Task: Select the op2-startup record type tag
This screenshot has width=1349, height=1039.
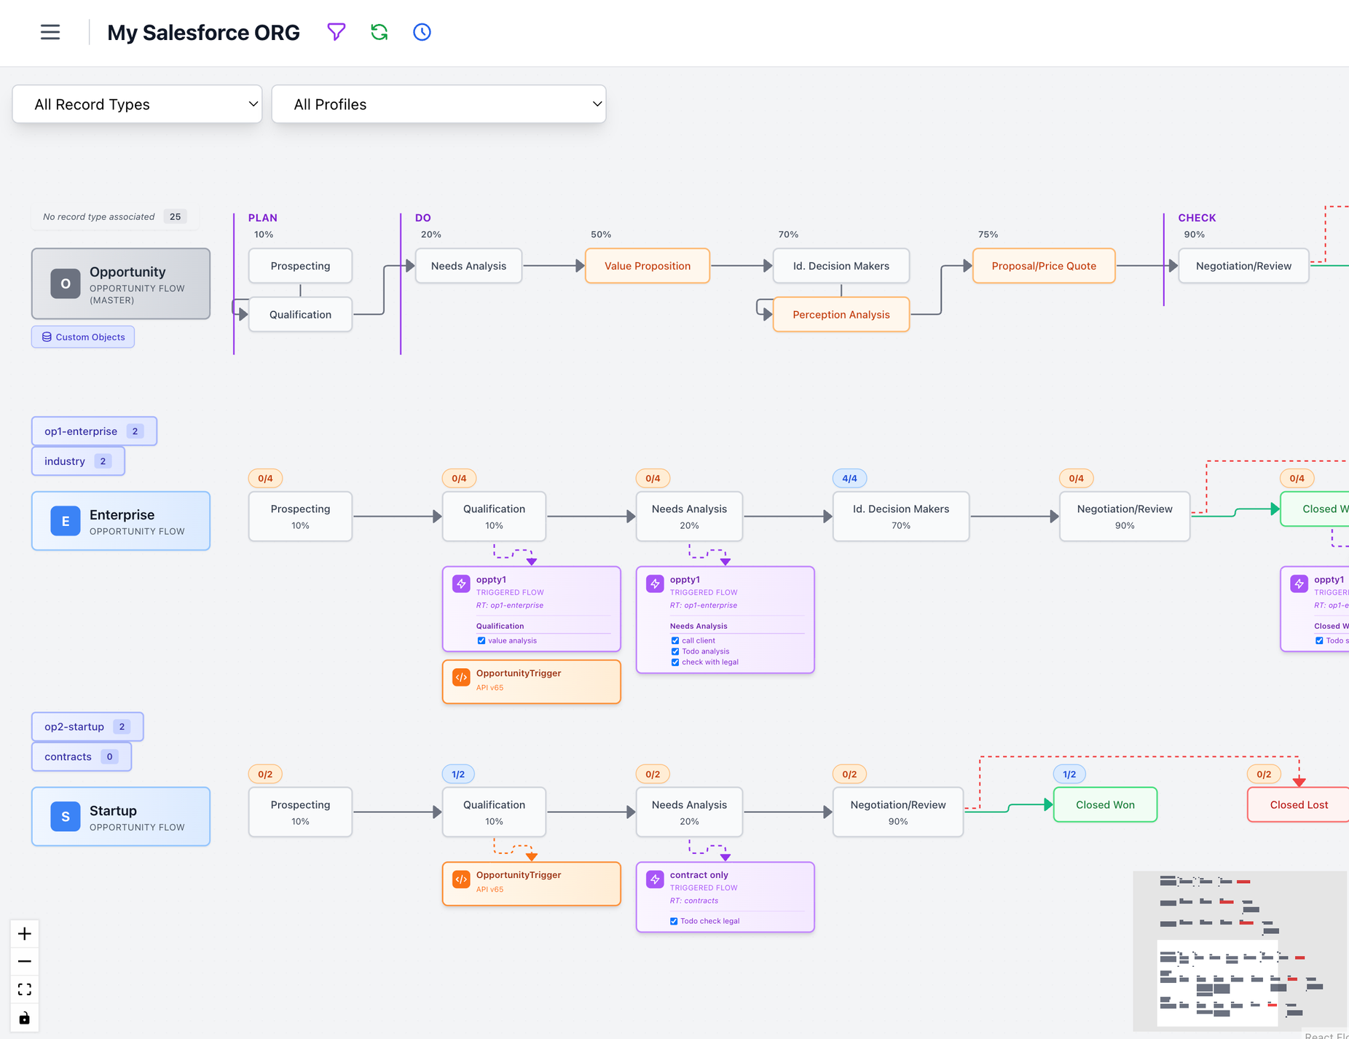Action: click(87, 726)
